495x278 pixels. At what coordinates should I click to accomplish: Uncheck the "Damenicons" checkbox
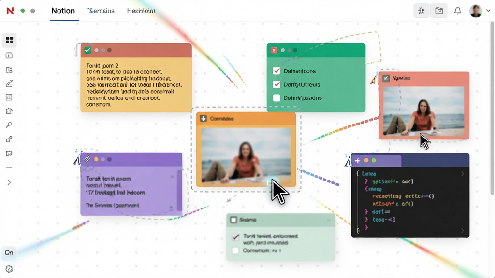pyautogui.click(x=277, y=71)
